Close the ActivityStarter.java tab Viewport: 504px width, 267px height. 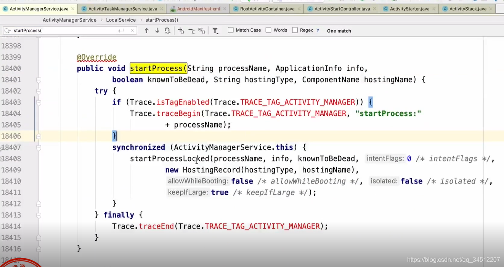point(434,9)
